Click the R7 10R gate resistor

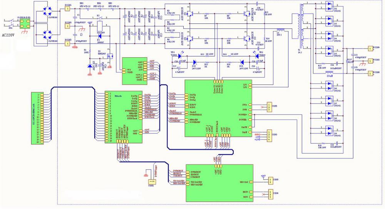(207, 13)
